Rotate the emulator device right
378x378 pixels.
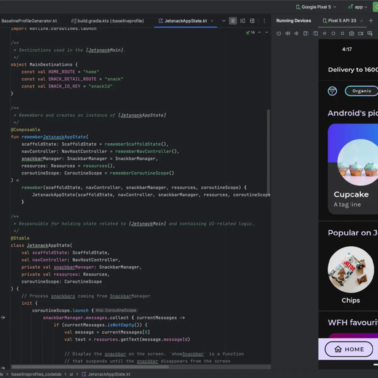pos(315,33)
